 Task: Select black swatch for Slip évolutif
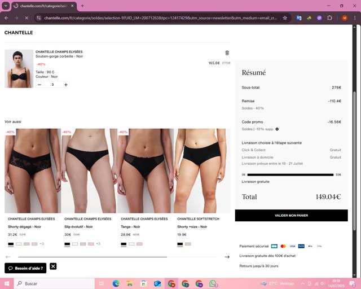pos(67,244)
